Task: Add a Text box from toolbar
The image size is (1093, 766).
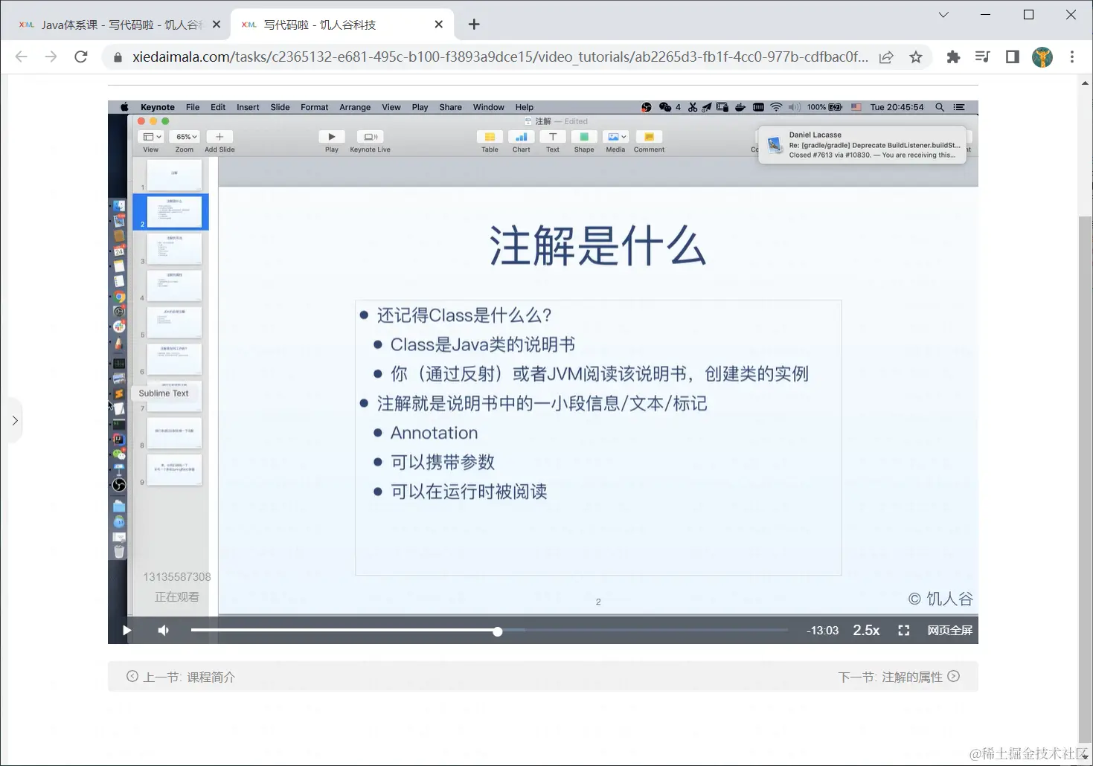Action: (x=553, y=137)
